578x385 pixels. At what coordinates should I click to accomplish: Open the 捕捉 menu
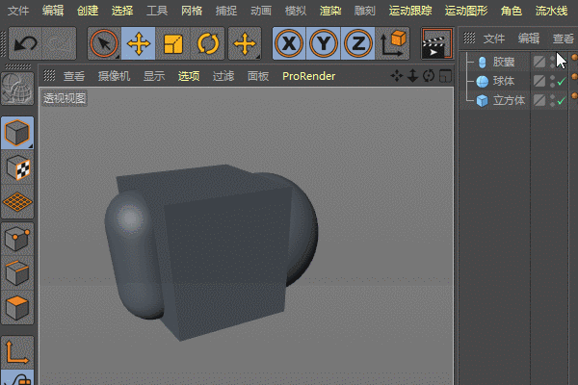(226, 11)
